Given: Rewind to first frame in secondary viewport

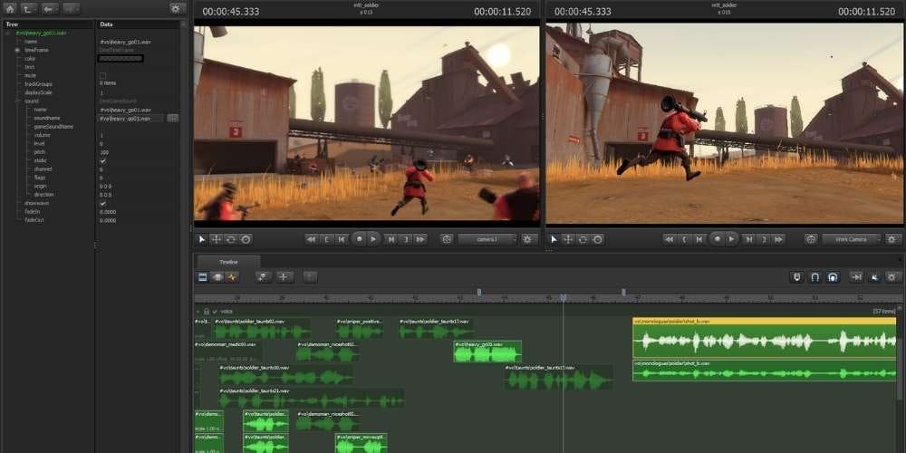Looking at the screenshot, I should point(670,239).
